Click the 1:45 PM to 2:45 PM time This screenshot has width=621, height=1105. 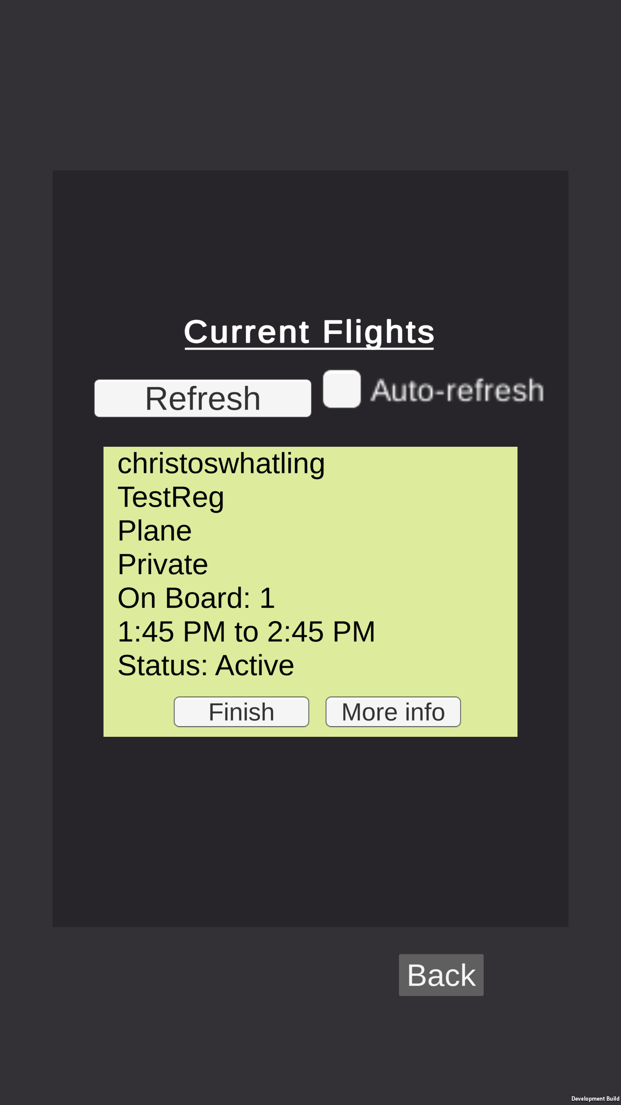tap(246, 632)
